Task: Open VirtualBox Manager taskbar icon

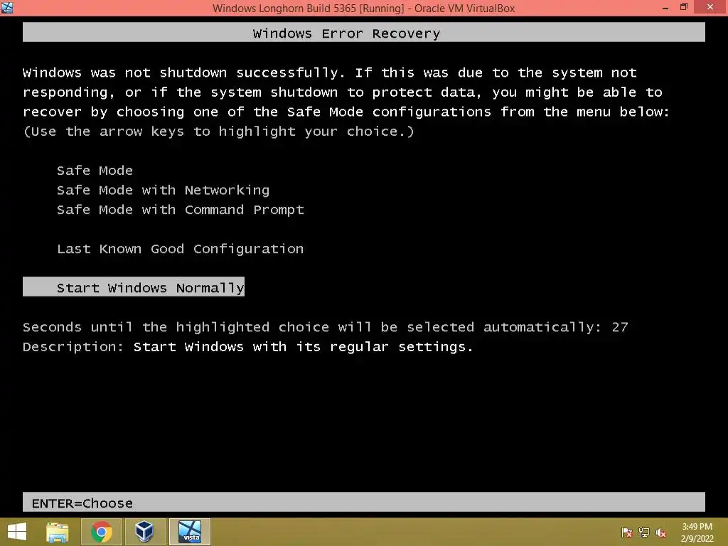Action: (144, 532)
